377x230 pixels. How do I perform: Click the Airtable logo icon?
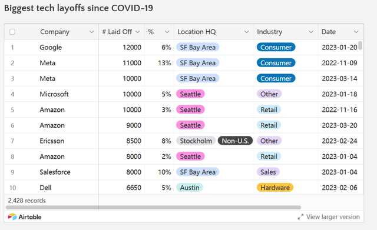[x=12, y=217]
